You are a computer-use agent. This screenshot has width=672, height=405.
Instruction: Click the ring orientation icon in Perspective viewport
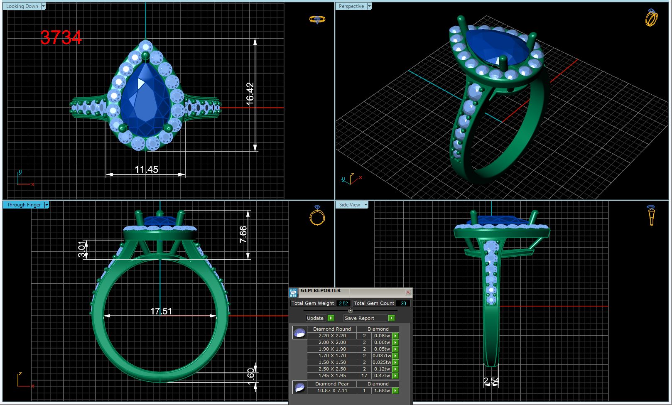(651, 18)
